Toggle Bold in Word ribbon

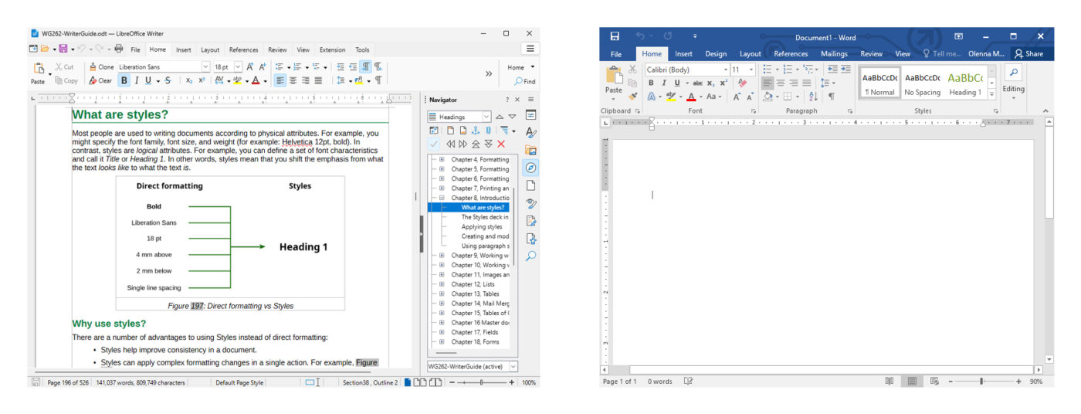pyautogui.click(x=651, y=83)
